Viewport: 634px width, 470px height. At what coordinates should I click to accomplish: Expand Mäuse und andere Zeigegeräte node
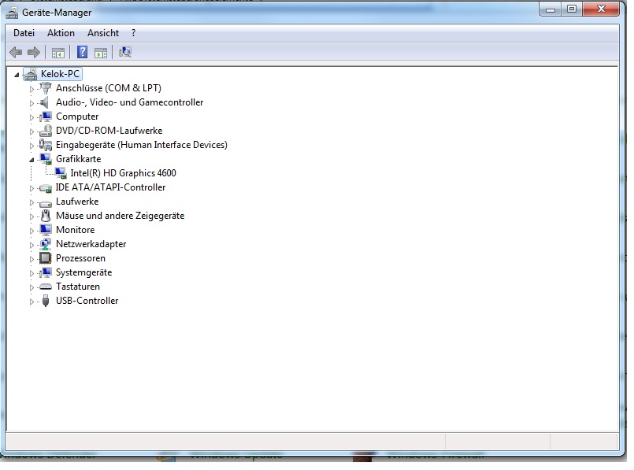point(32,216)
